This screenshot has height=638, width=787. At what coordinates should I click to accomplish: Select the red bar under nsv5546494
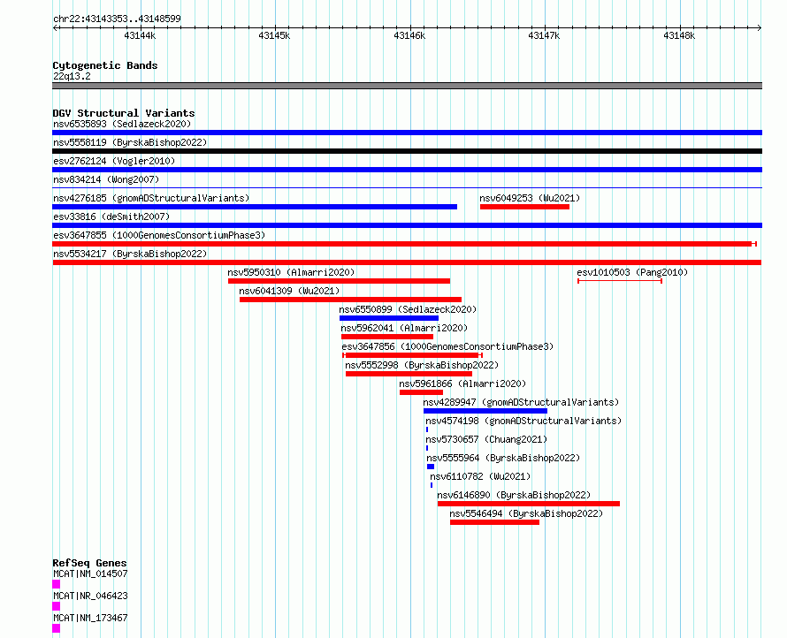point(494,522)
